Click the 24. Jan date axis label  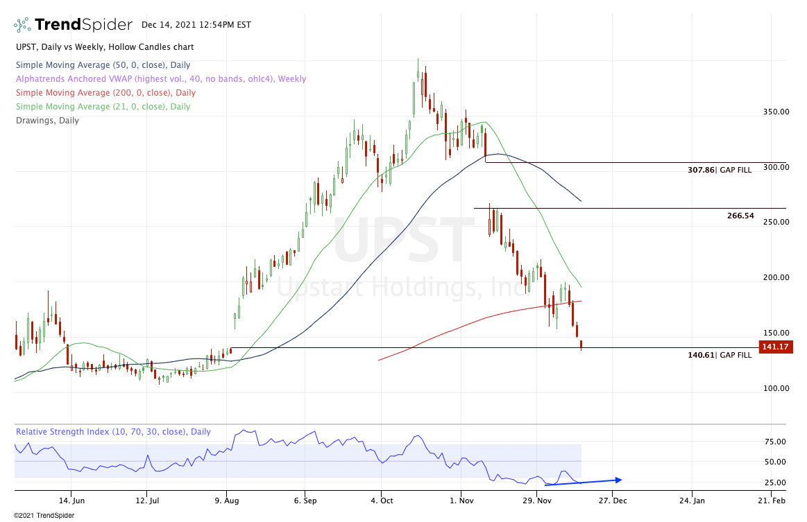click(x=693, y=501)
